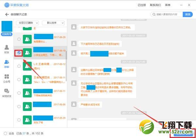Open the 群聊 sidebar section
Viewport: 196px width, 138px height.
(7, 64)
